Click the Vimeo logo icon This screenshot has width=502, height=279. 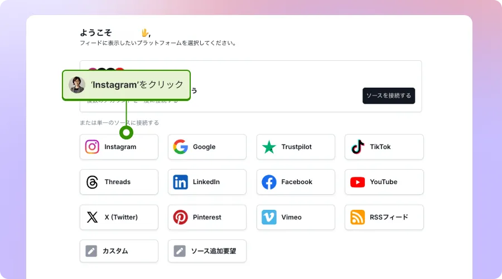pyautogui.click(x=269, y=217)
